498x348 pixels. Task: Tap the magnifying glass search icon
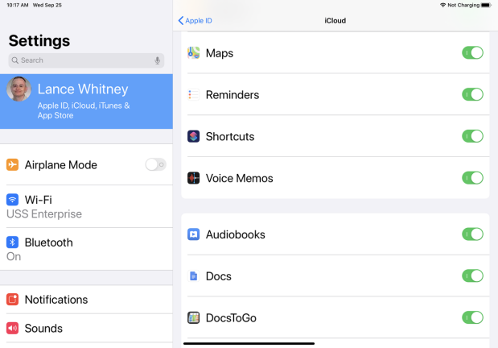tap(15, 60)
